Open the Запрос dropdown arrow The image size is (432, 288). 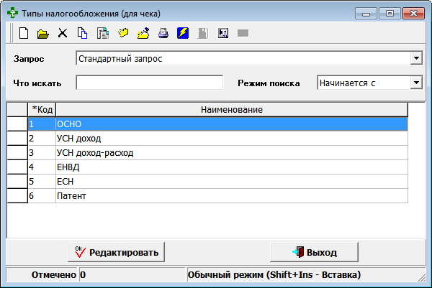(x=416, y=58)
